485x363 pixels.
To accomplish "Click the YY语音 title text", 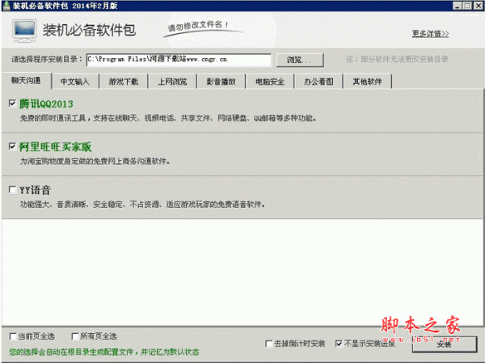I will [x=35, y=190].
